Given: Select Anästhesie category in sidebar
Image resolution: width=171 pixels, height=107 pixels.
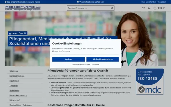Looking at the screenshot, I should pos(15,90).
